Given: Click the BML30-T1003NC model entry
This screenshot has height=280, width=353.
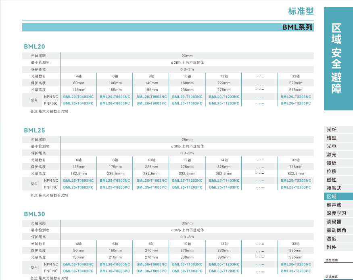Looking at the screenshot, I should 187,264.
